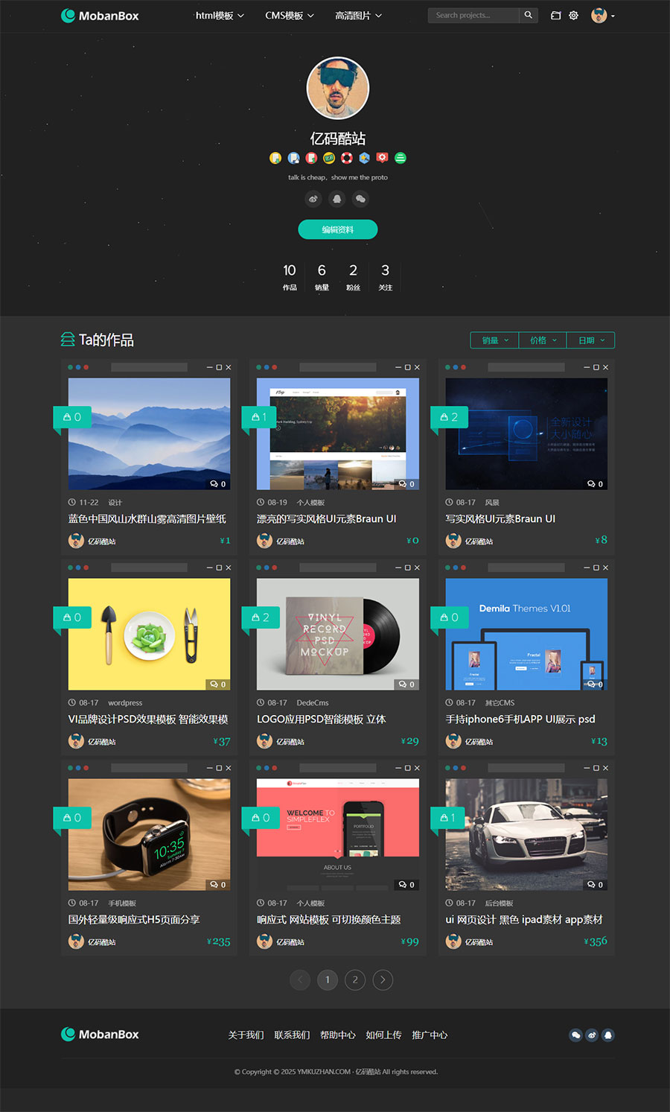Focus the Search projects input field
Viewport: 670px width, 1112px height.
473,15
